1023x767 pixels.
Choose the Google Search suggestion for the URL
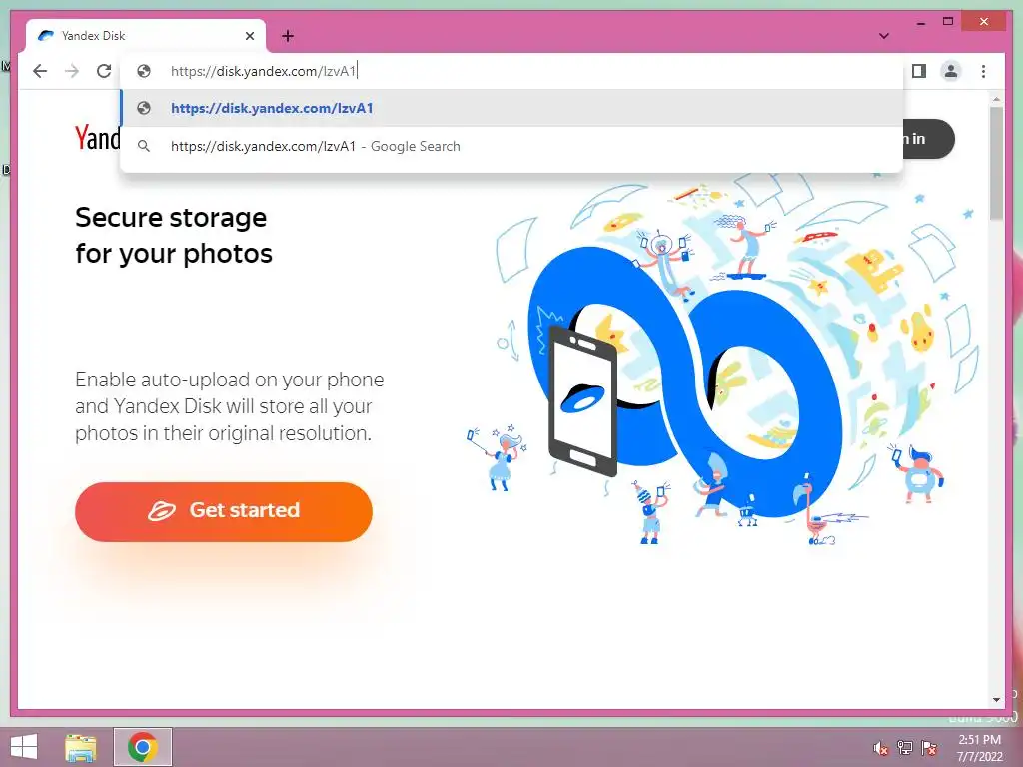pos(511,146)
